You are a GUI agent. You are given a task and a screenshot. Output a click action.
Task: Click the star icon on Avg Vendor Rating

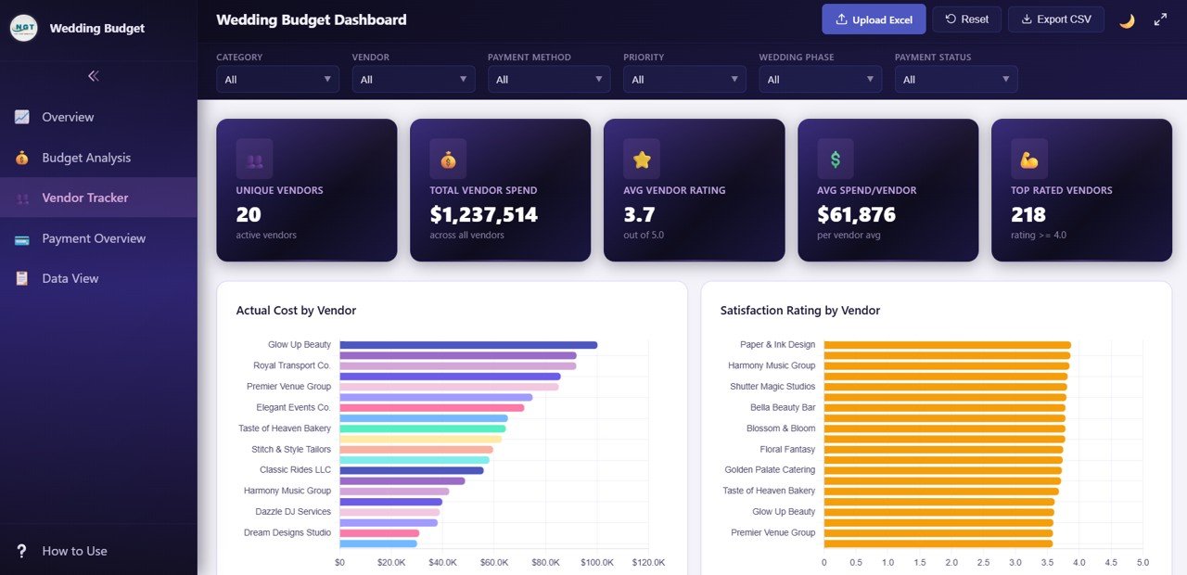click(642, 159)
